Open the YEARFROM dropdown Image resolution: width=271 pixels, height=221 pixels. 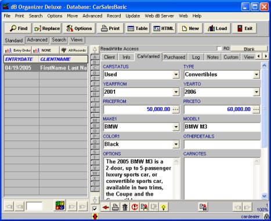[x=176, y=92]
